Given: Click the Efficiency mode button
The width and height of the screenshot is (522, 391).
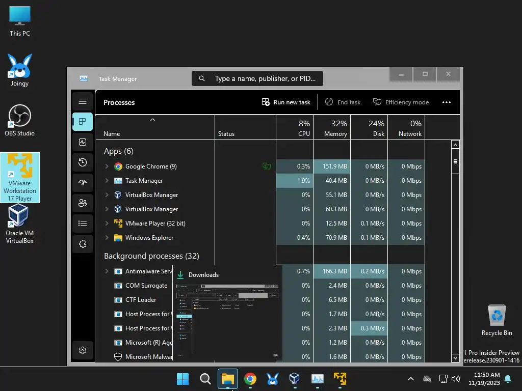Looking at the screenshot, I should point(401,102).
